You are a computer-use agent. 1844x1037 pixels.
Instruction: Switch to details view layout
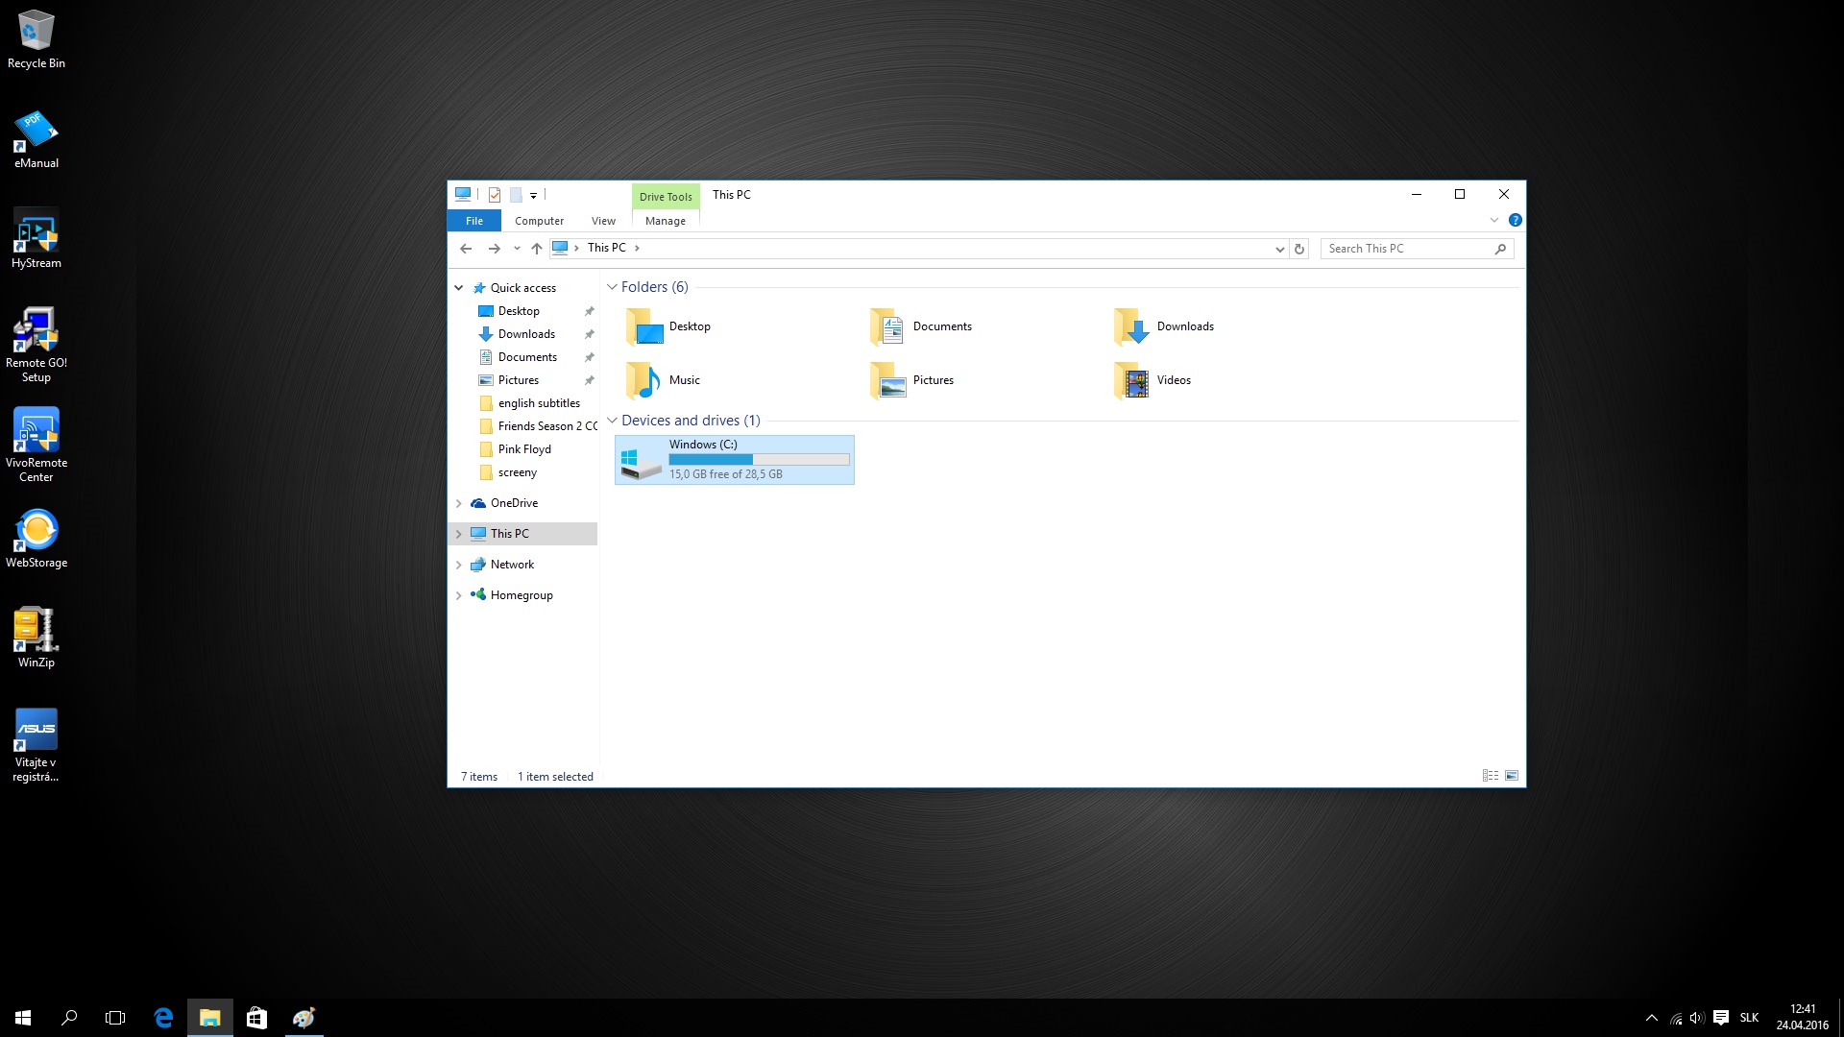pos(1490,776)
